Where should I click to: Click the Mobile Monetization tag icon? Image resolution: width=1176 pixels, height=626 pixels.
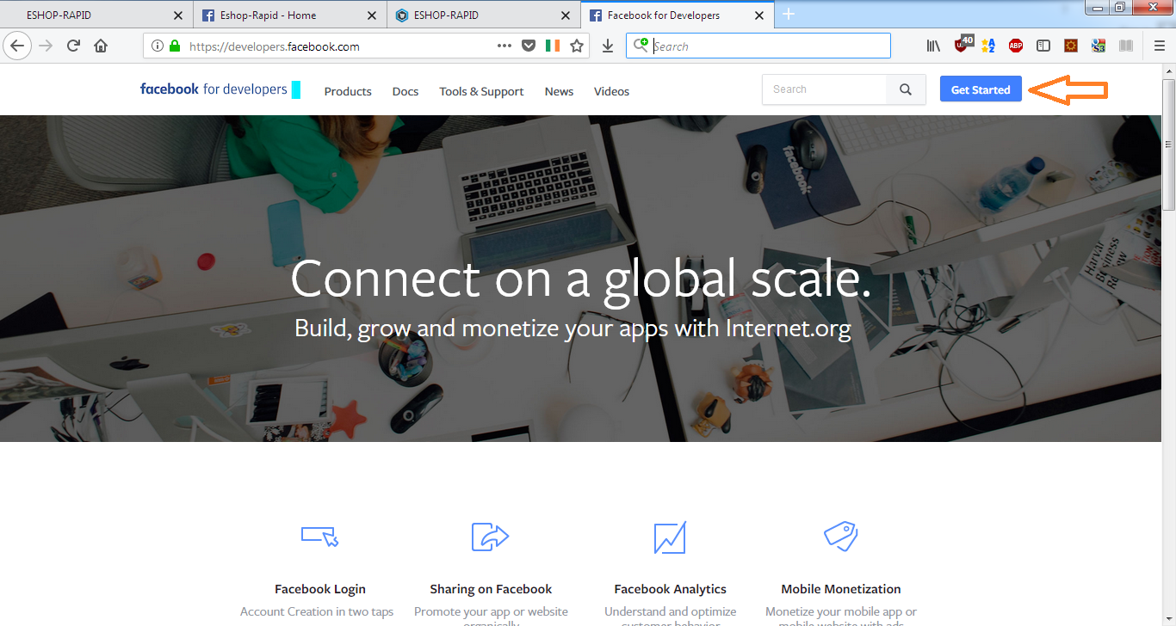pyautogui.click(x=840, y=535)
